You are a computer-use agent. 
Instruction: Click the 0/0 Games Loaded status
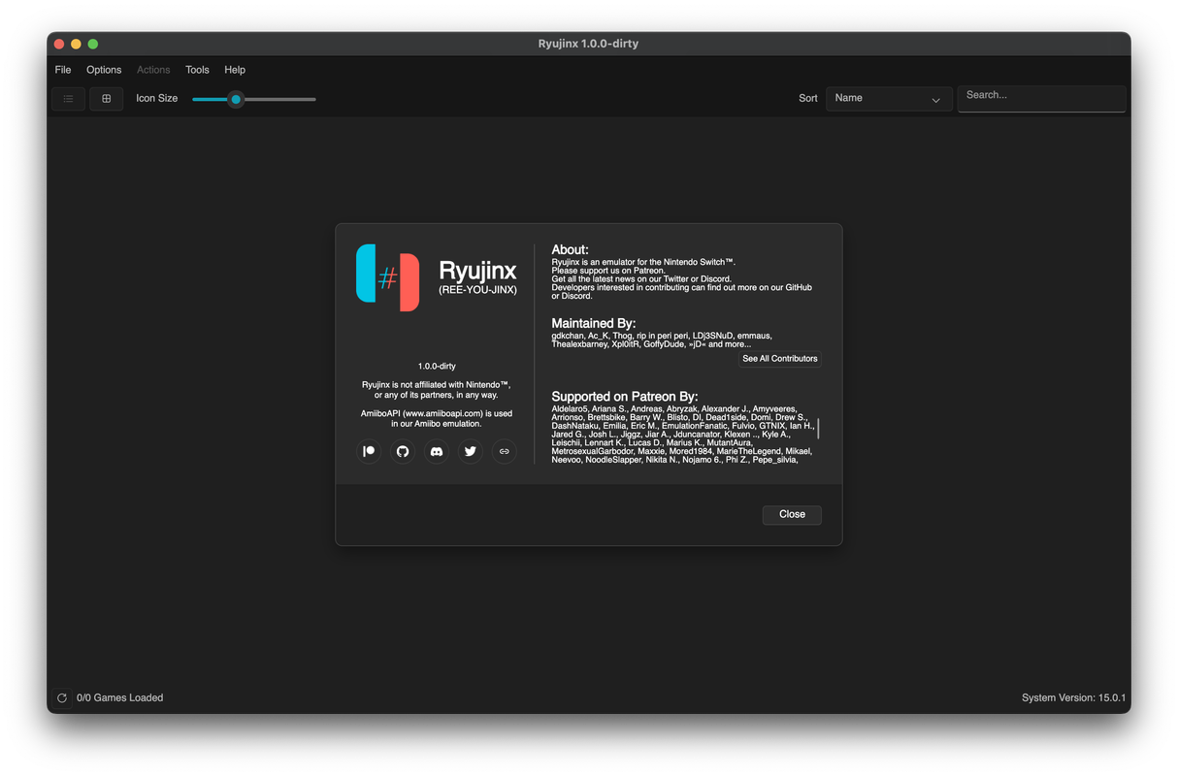pyautogui.click(x=120, y=697)
